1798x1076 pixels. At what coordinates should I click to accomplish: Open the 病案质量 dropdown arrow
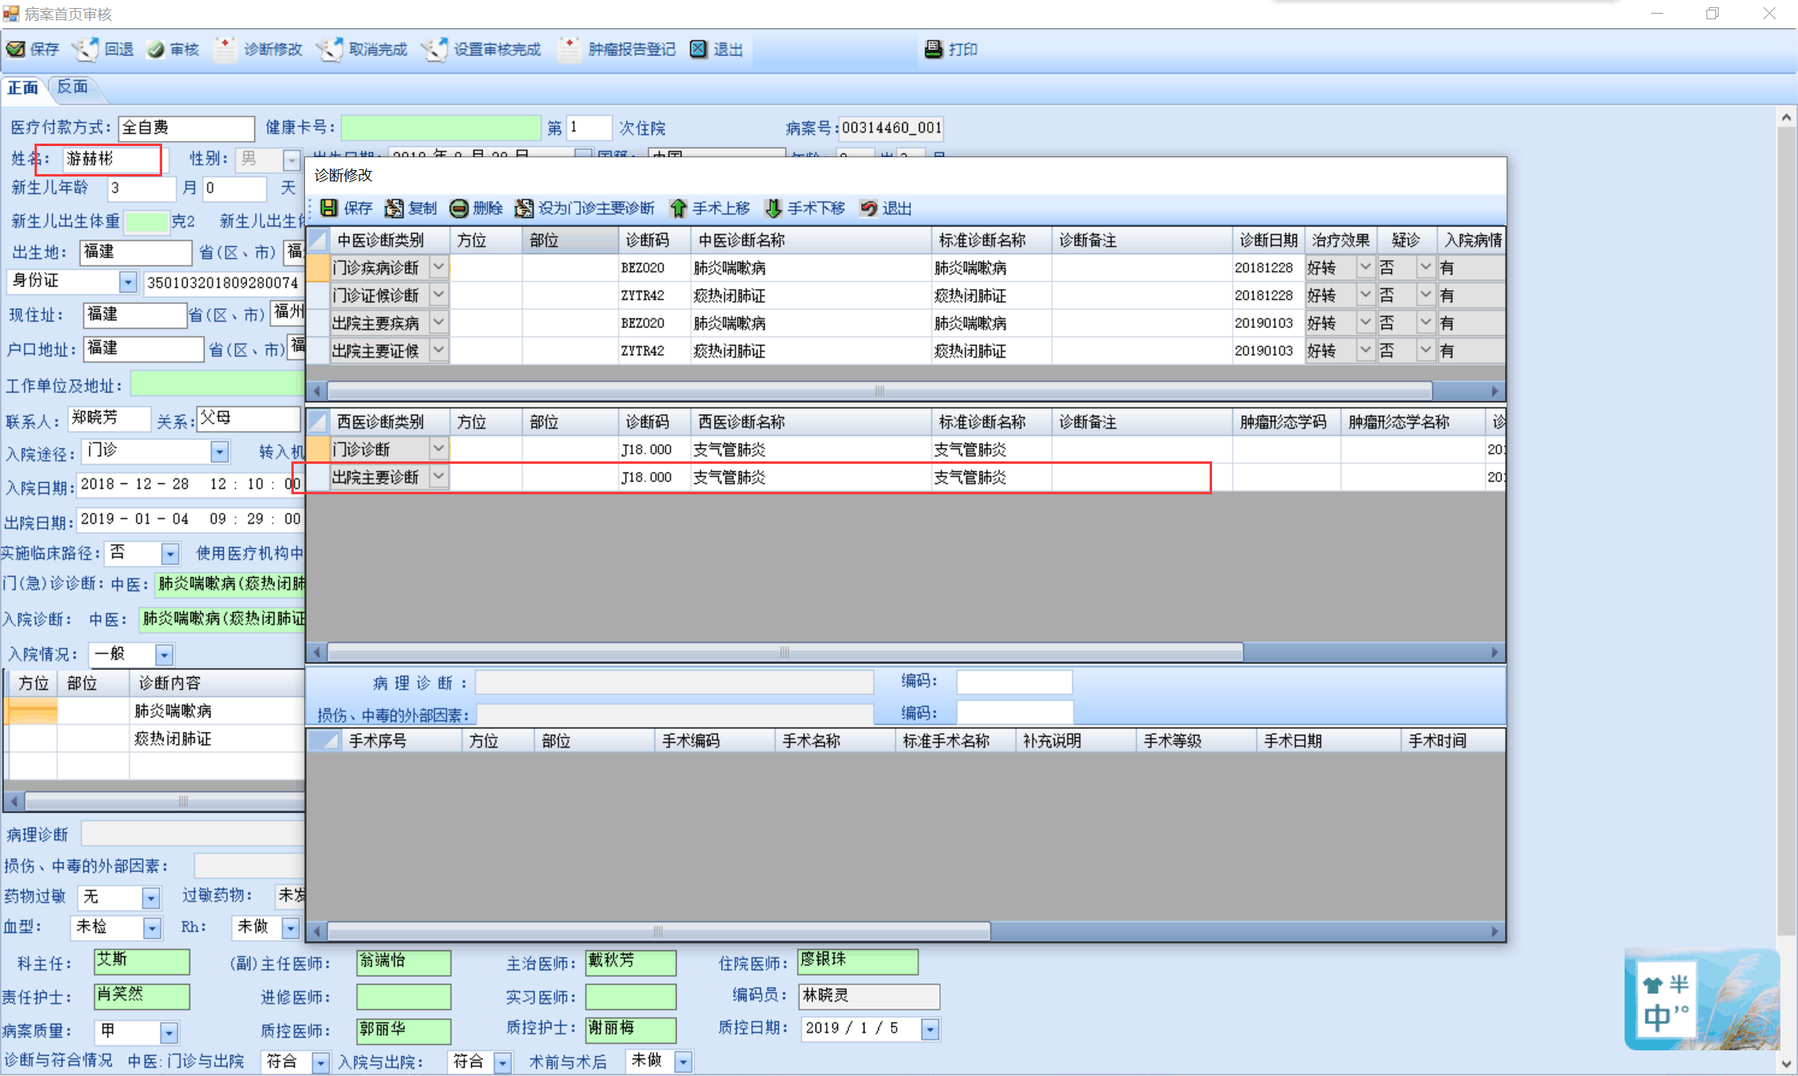pyautogui.click(x=169, y=1032)
